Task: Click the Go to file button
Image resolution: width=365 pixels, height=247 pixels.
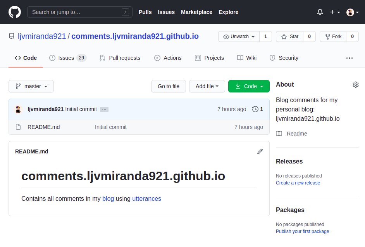Action: click(169, 86)
